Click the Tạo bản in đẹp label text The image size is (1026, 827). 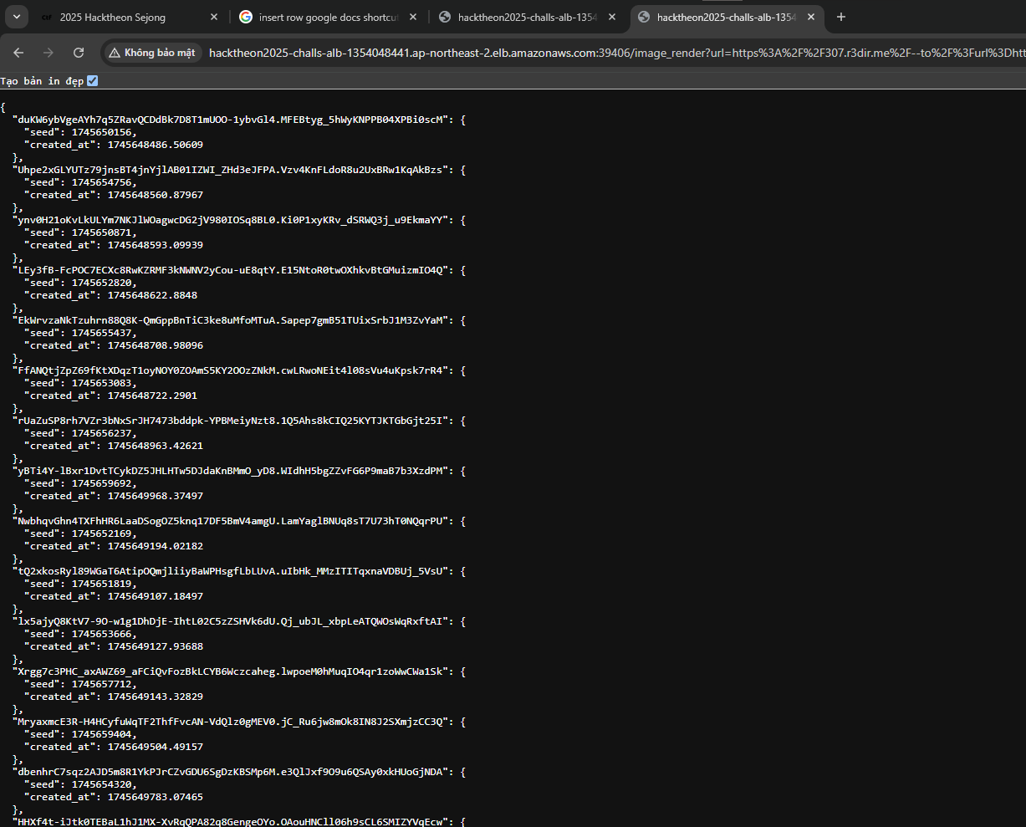click(x=42, y=81)
